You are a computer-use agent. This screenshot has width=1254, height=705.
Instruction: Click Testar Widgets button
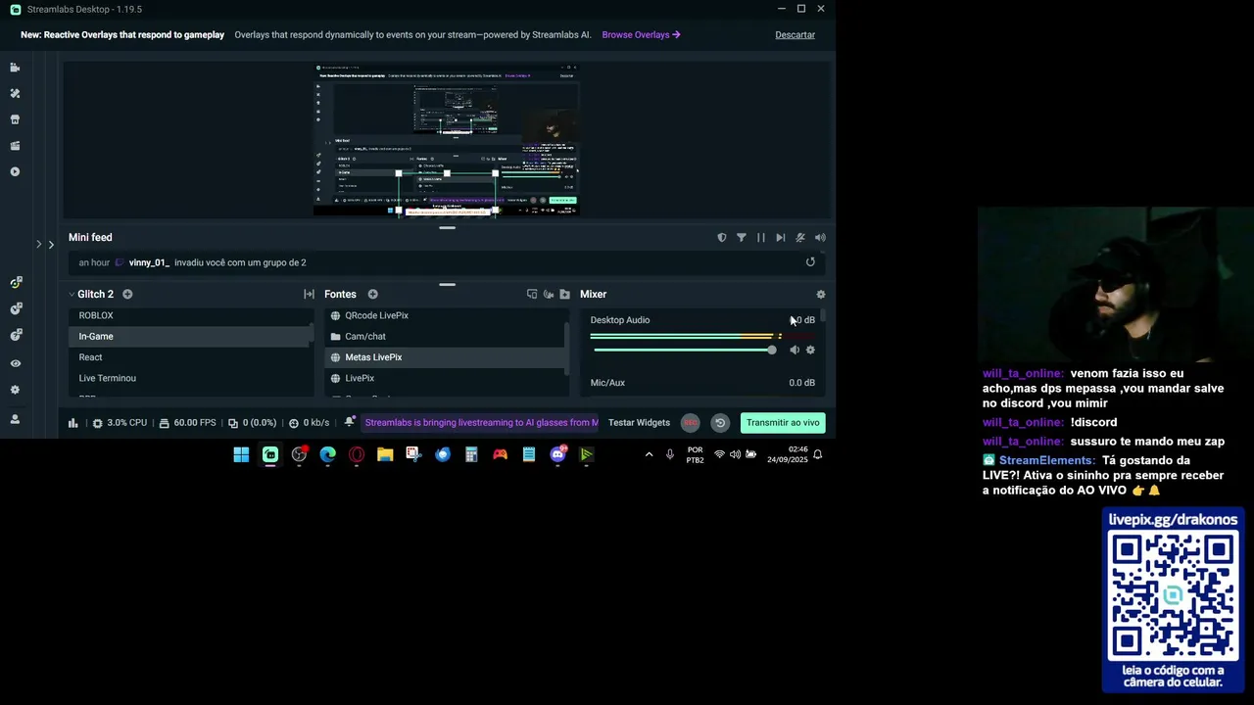point(639,423)
